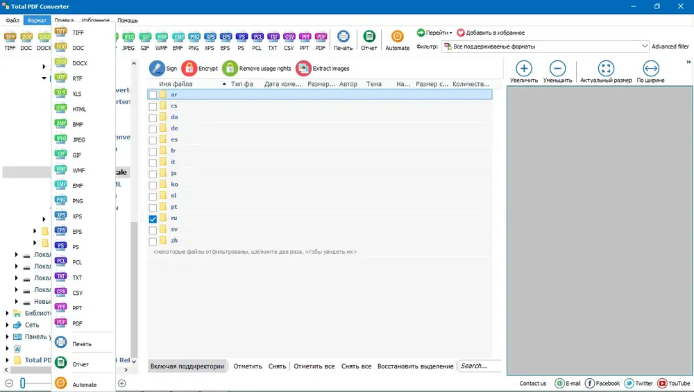Set preview to Актуальный размер
This screenshot has width=694, height=392.
coord(606,71)
